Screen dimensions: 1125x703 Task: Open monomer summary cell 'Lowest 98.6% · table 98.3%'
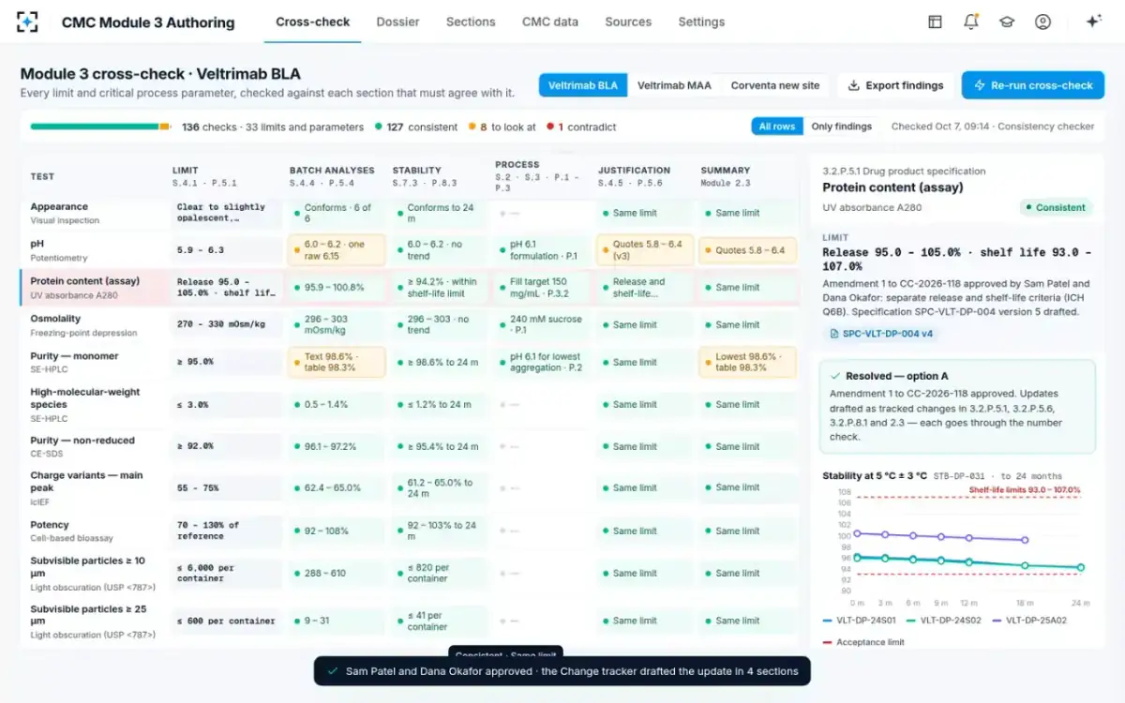coord(748,362)
